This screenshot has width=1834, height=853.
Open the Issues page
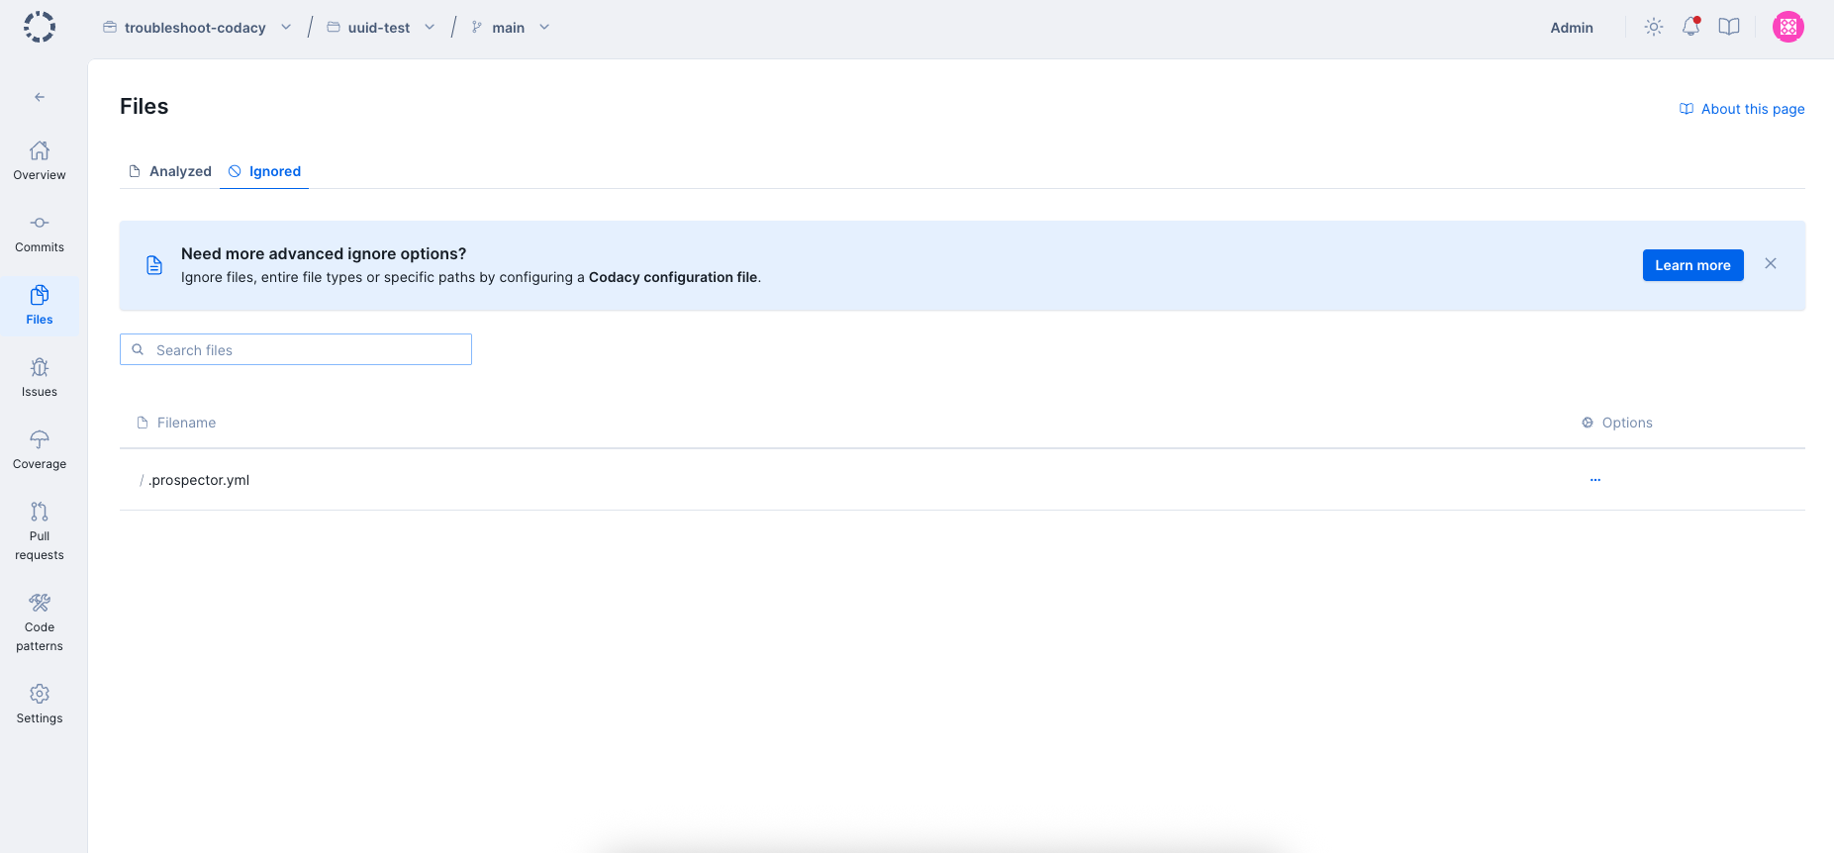coord(40,378)
